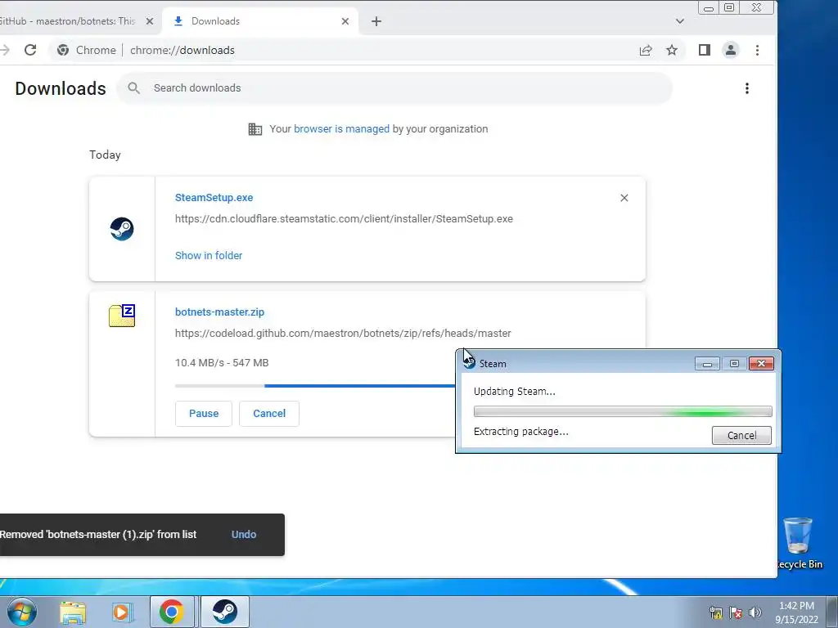Click the taskbar clock showing 1:42 PM
838x628 pixels.
[x=796, y=612]
